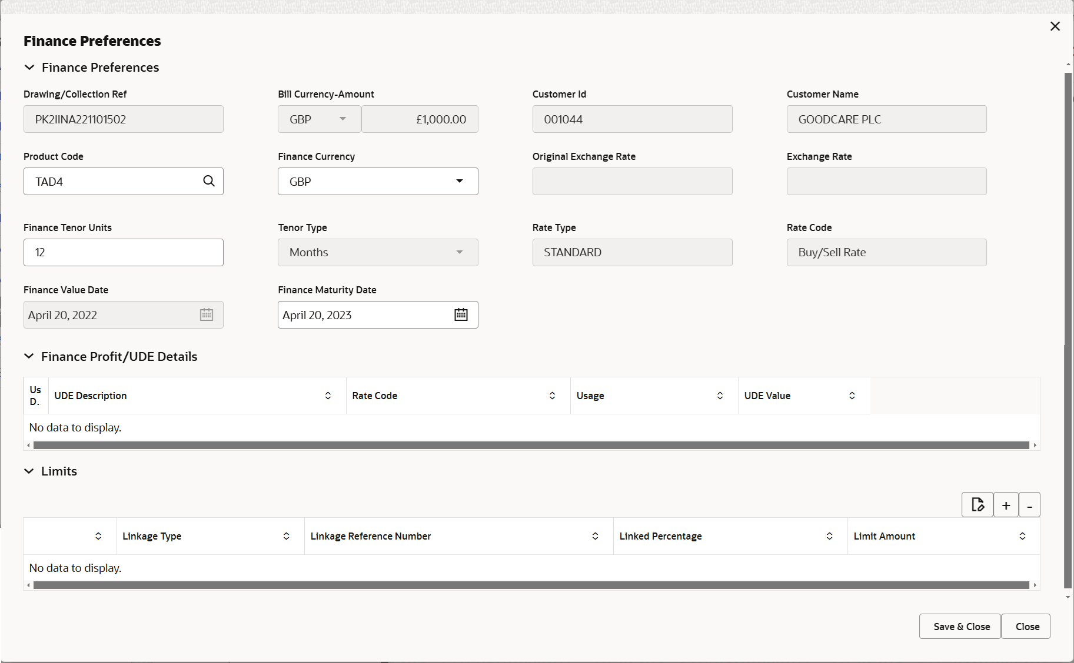This screenshot has width=1074, height=663.
Task: Collapse the Finance Preferences section
Action: point(30,67)
